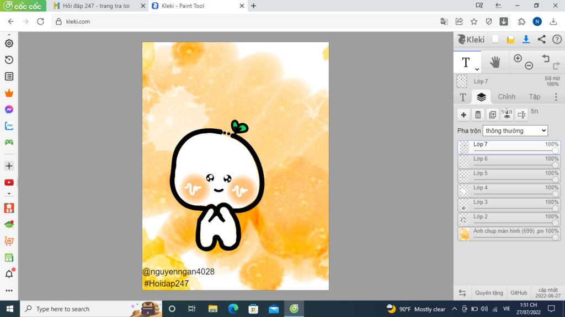Switch to the Text settings tab

point(463,97)
